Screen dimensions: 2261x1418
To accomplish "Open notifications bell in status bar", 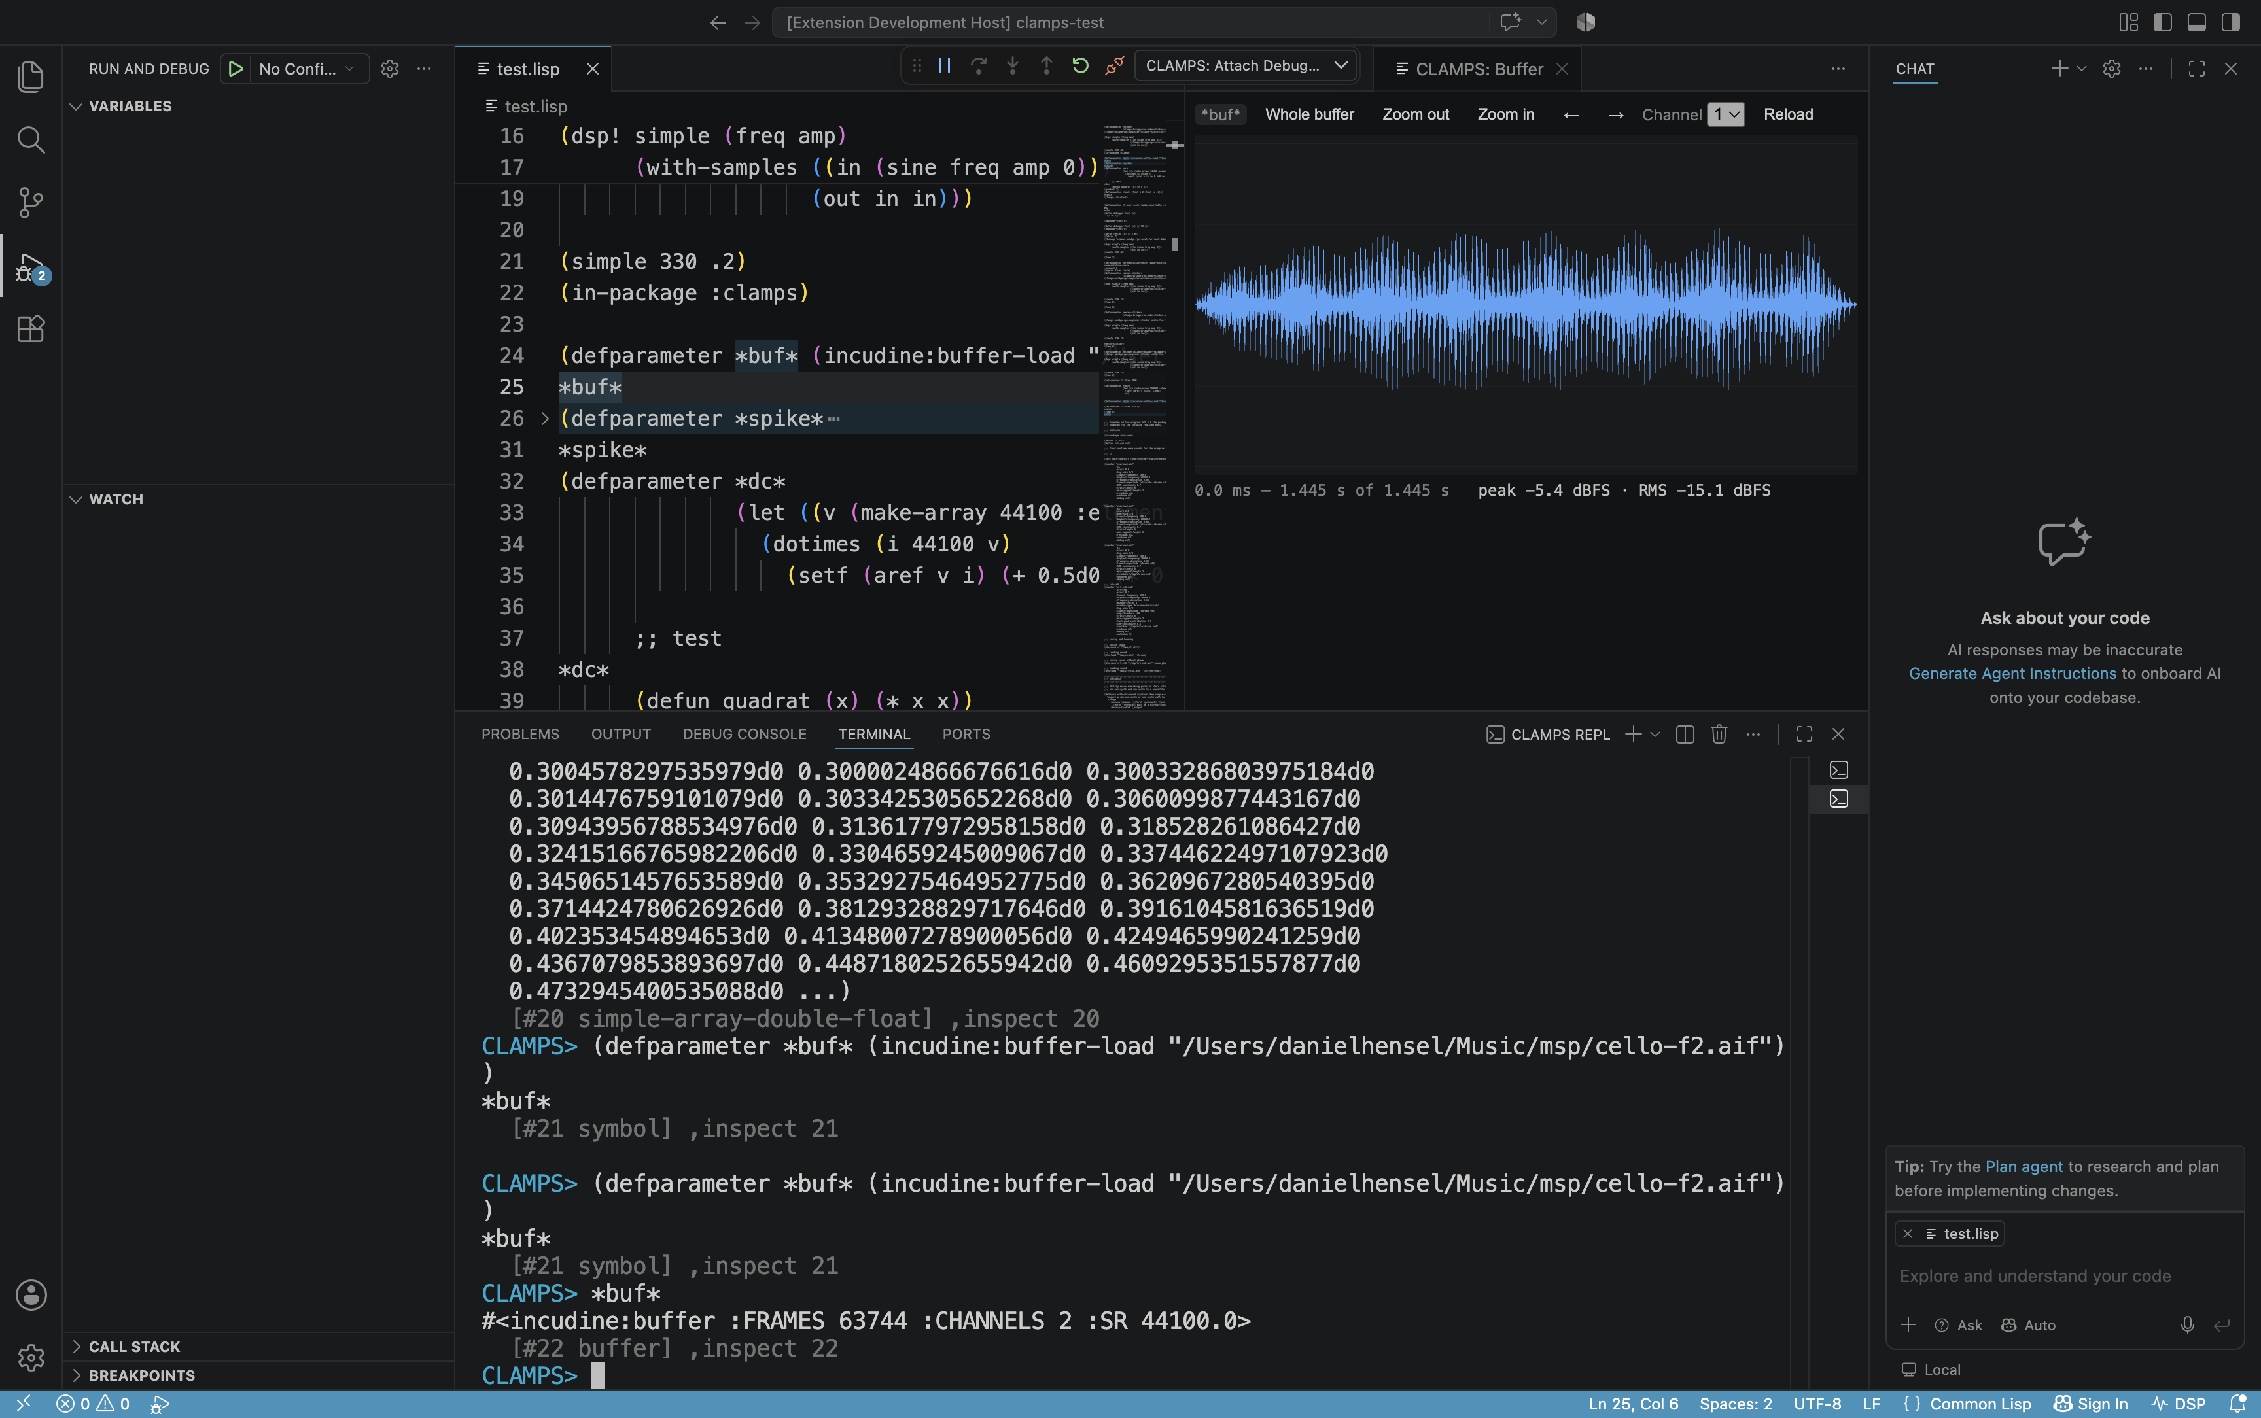I will [x=2237, y=1404].
